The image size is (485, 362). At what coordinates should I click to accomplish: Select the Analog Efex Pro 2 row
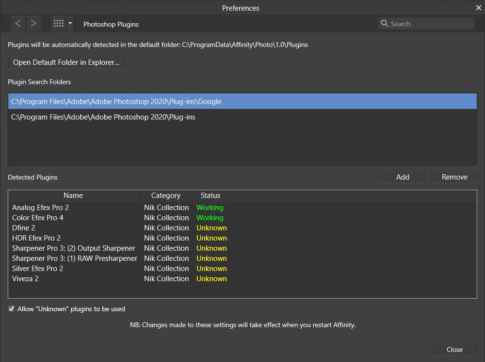(242, 208)
